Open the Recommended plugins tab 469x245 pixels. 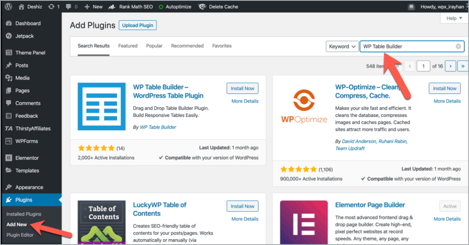187,46
